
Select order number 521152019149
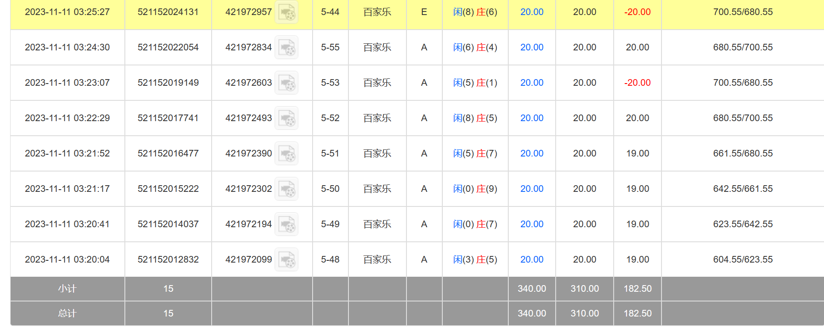pyautogui.click(x=168, y=83)
